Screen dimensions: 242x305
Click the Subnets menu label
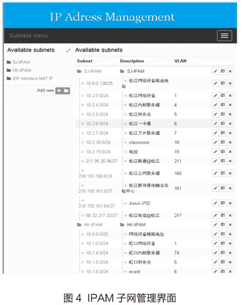pos(29,36)
